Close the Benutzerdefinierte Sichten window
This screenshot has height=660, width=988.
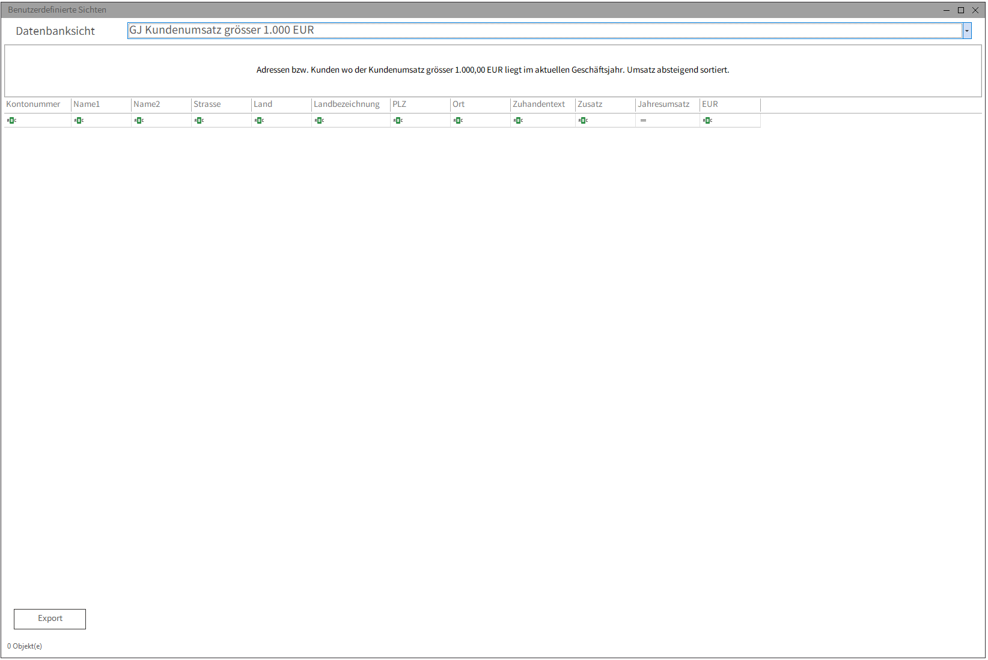point(975,10)
